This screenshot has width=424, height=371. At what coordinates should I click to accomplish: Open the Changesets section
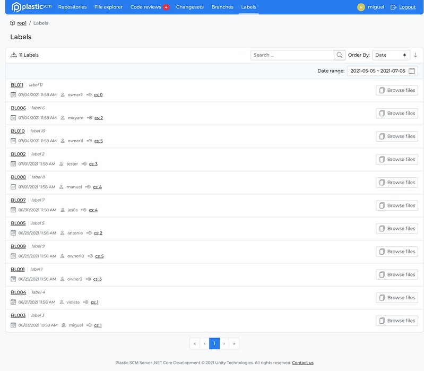190,7
